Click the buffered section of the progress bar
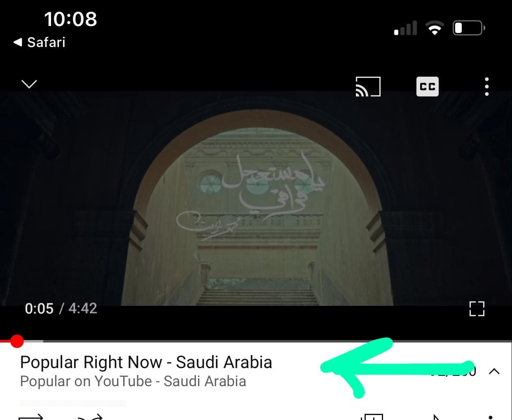The width and height of the screenshot is (512, 420). point(33,341)
